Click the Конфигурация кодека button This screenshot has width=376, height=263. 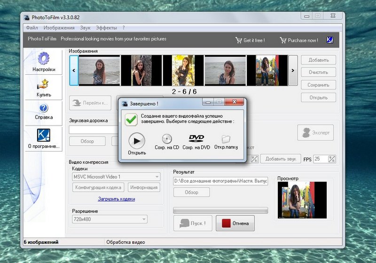[98, 187]
